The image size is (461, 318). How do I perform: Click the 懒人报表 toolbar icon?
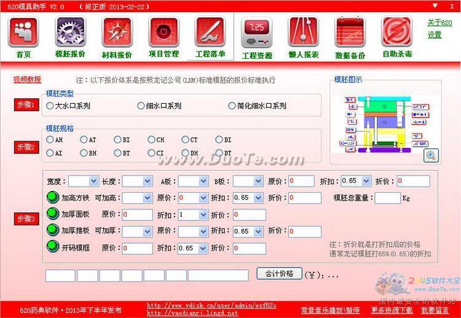coord(304,33)
